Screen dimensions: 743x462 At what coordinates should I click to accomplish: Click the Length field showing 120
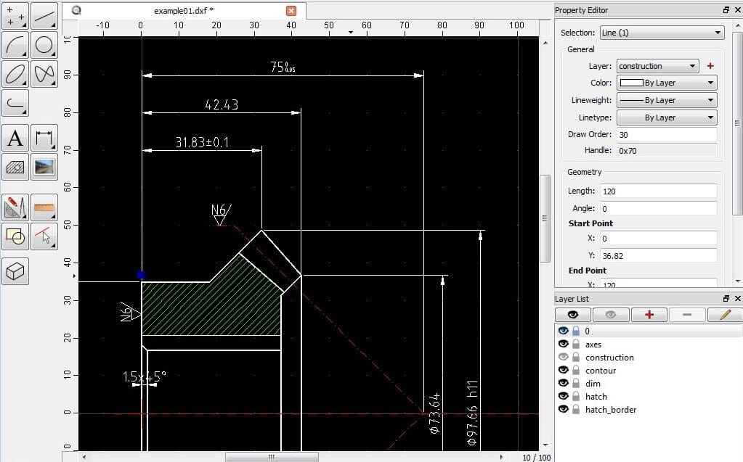(659, 191)
